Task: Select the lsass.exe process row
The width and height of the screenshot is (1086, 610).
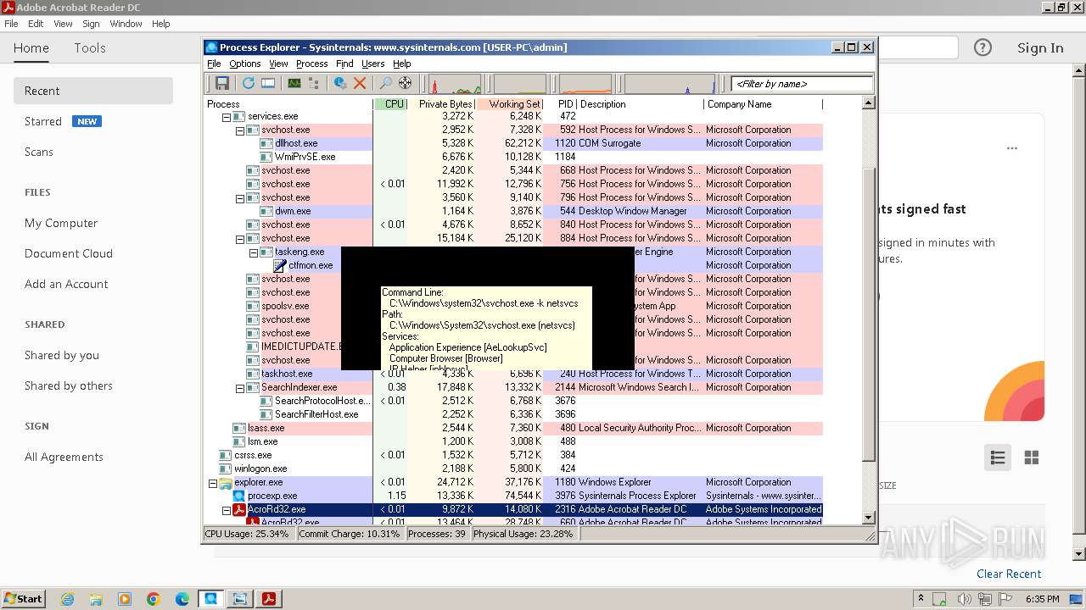Action: click(514, 428)
